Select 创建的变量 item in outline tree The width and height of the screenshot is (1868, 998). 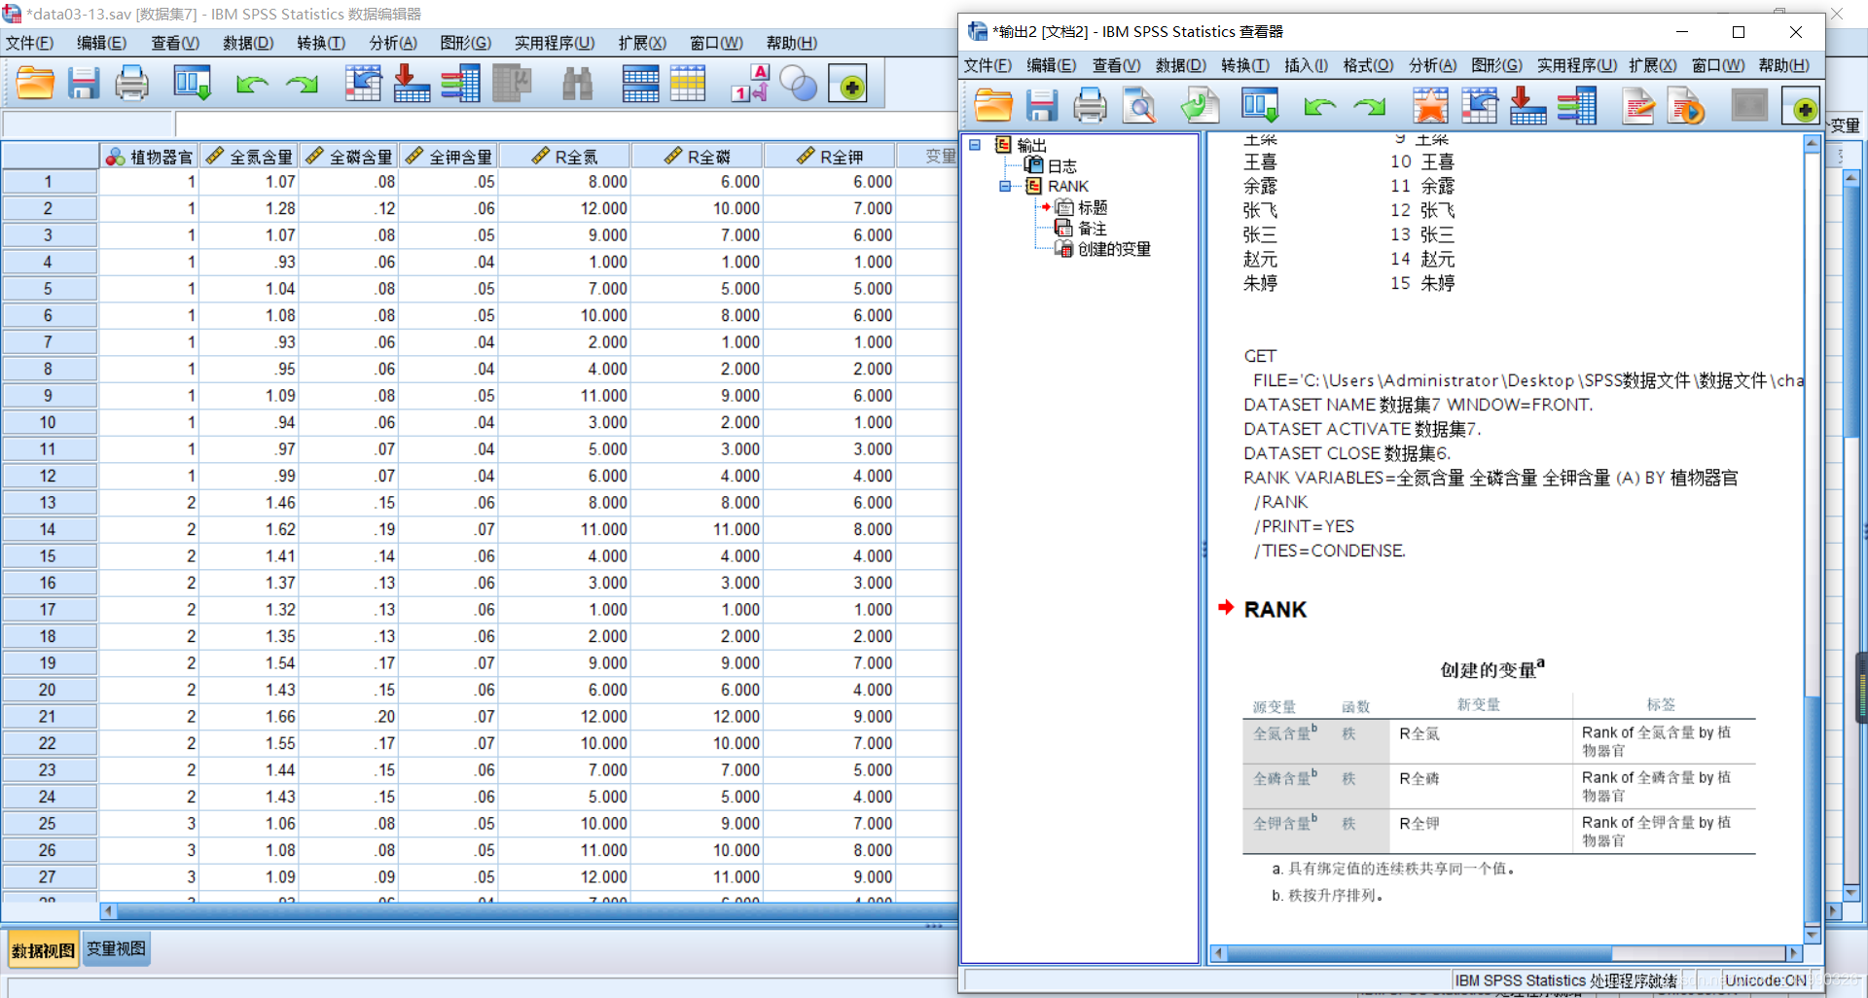tap(1114, 249)
